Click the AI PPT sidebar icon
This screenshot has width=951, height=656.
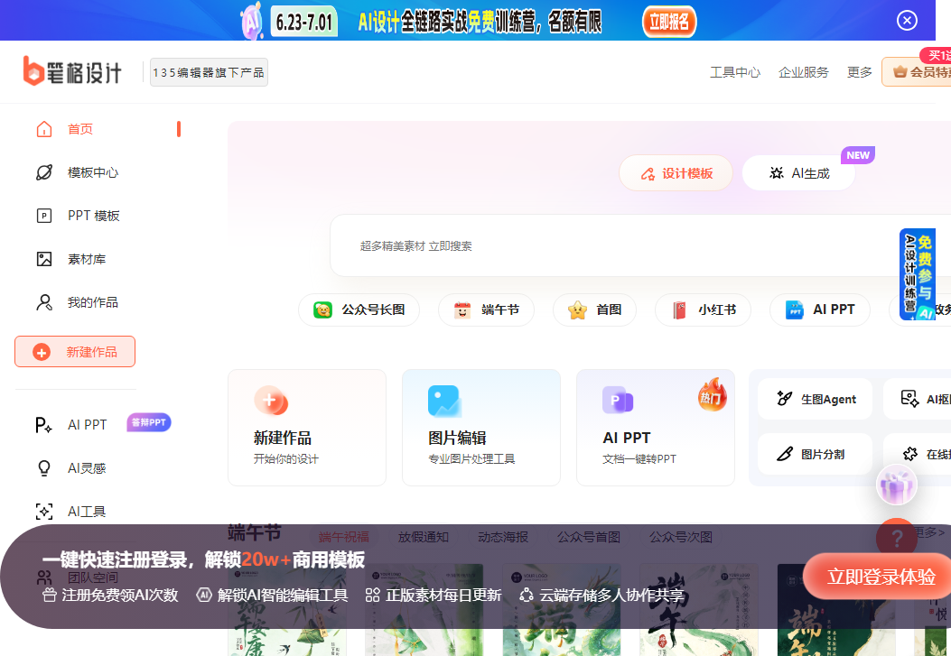[43, 425]
